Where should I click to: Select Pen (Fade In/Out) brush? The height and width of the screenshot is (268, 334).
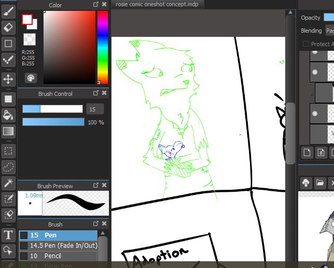tap(63, 245)
